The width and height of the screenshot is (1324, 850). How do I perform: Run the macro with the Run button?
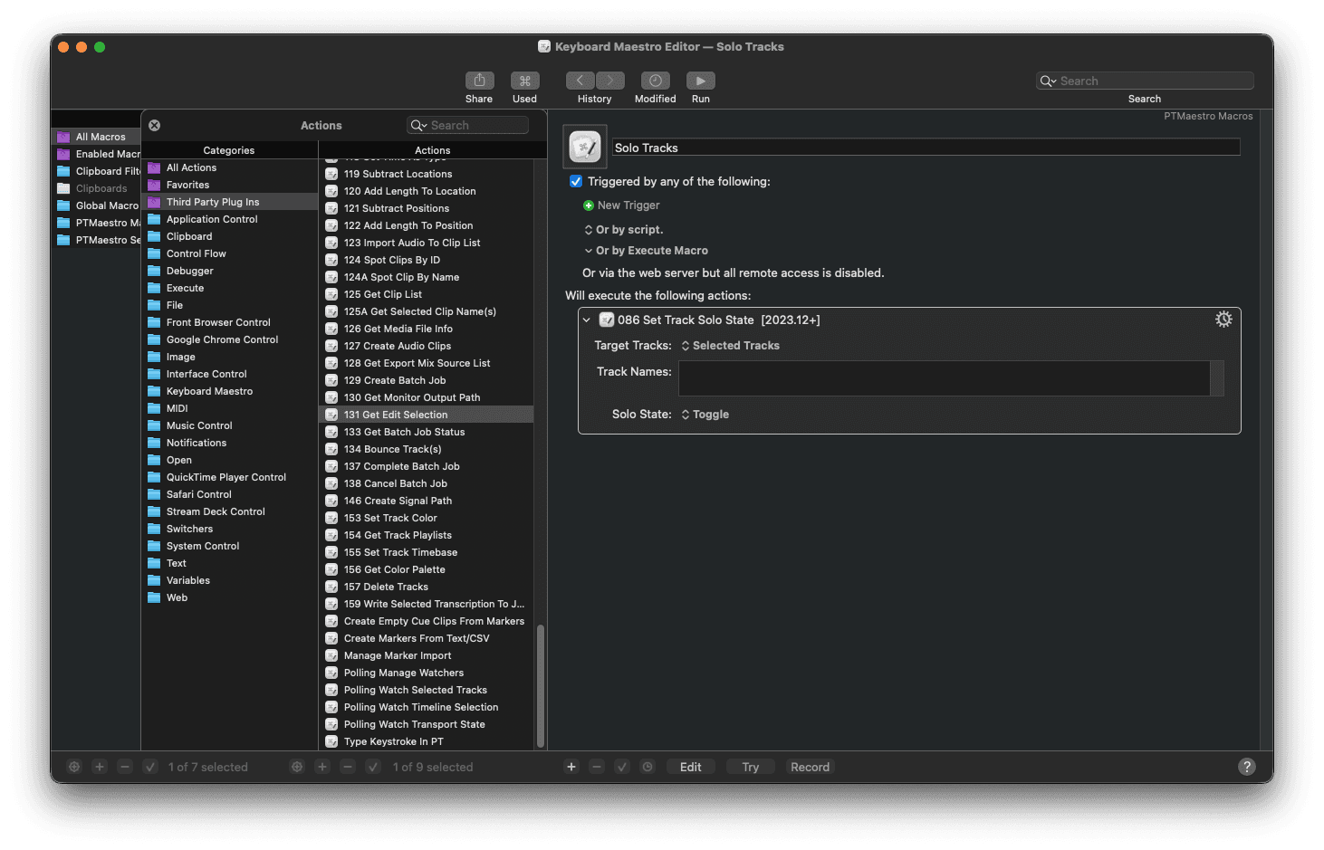click(700, 81)
